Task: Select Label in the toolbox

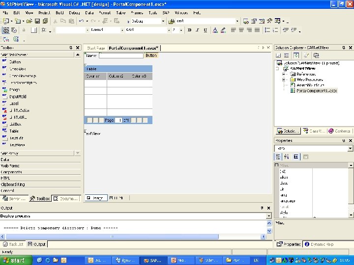Action: pos(14,104)
